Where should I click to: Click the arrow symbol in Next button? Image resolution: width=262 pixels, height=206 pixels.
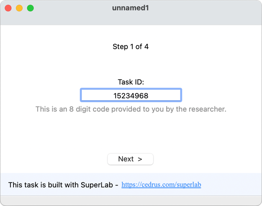coord(140,159)
